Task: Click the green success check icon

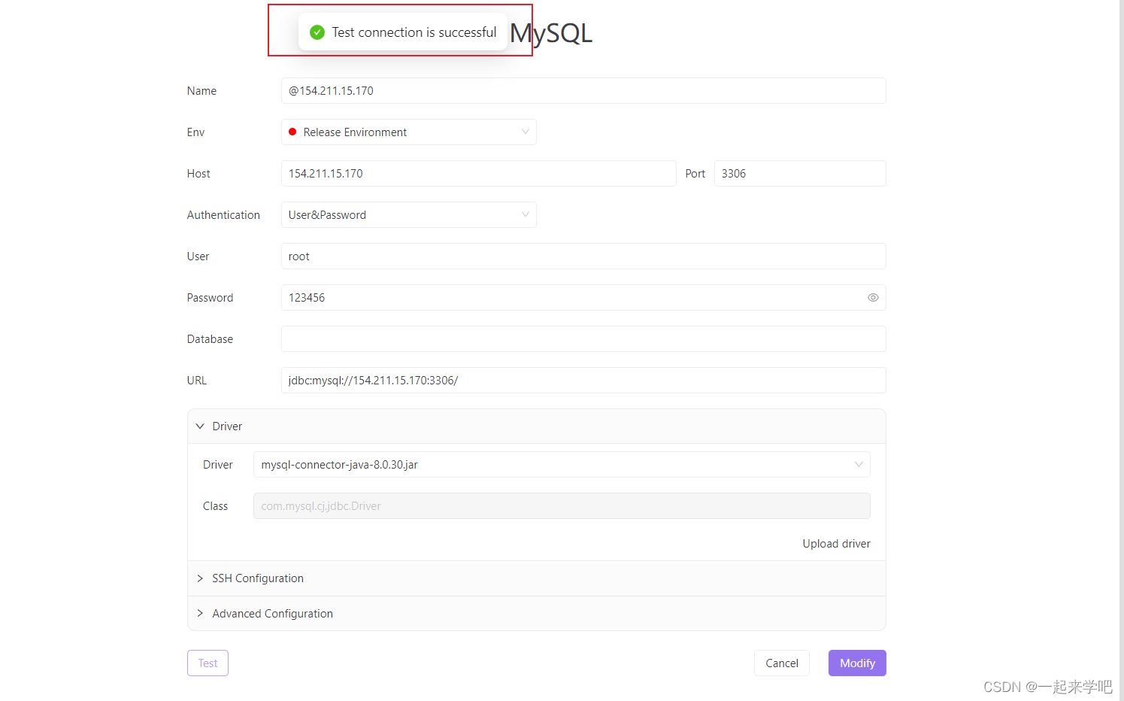Action: point(317,32)
